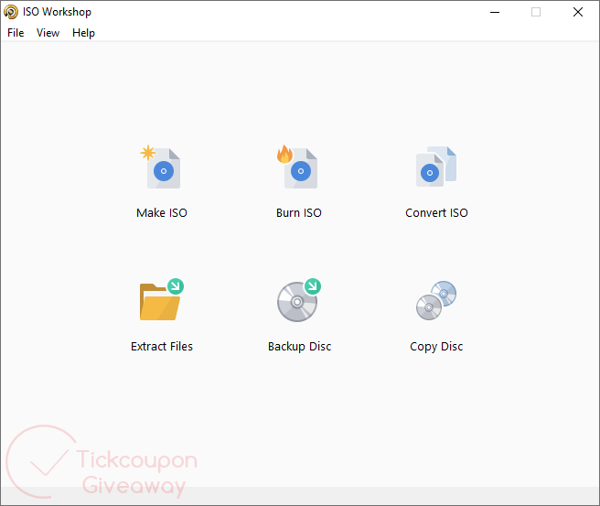Click the ISO Workshop title bar logo

tap(11, 12)
